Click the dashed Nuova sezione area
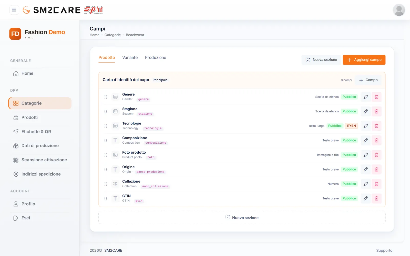Image resolution: width=410 pixels, height=256 pixels. click(x=242, y=218)
